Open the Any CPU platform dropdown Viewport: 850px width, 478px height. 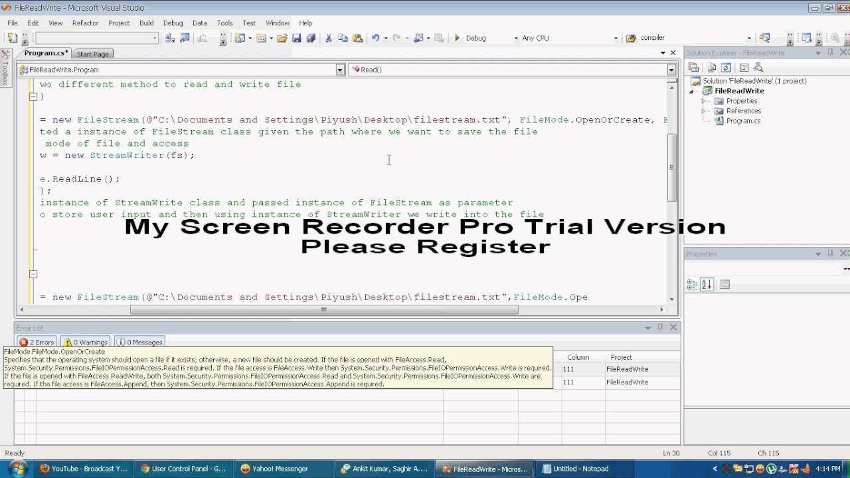pyautogui.click(x=616, y=38)
